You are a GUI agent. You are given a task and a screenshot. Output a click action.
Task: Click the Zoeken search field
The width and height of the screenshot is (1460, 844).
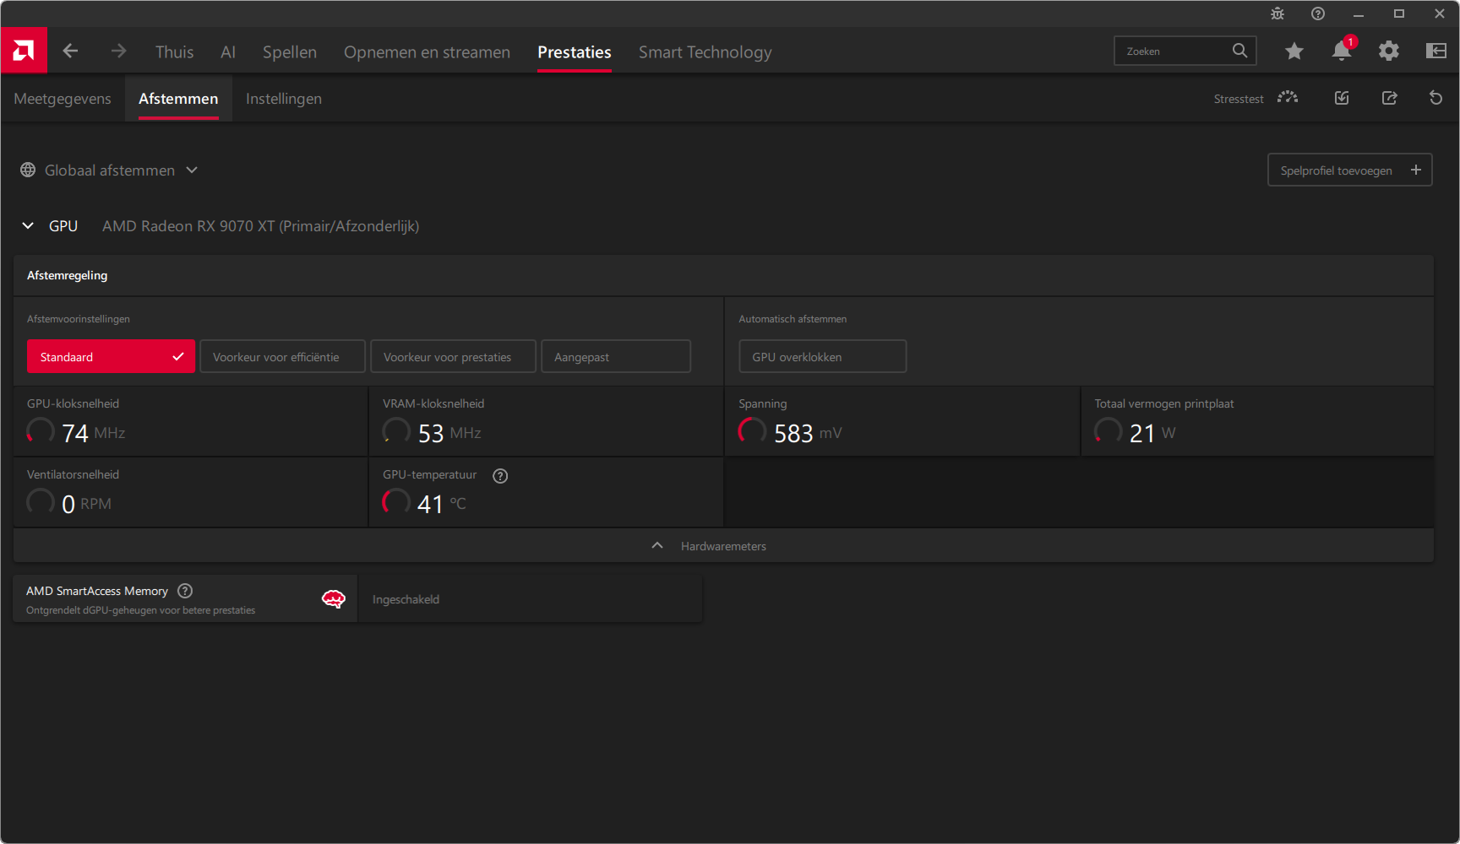coord(1174,51)
